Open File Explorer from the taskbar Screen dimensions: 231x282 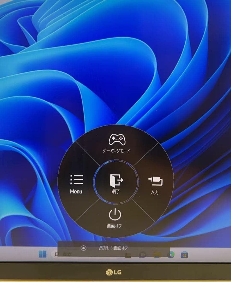(157, 254)
